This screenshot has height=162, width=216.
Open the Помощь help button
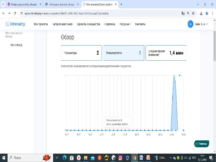(x=201, y=144)
